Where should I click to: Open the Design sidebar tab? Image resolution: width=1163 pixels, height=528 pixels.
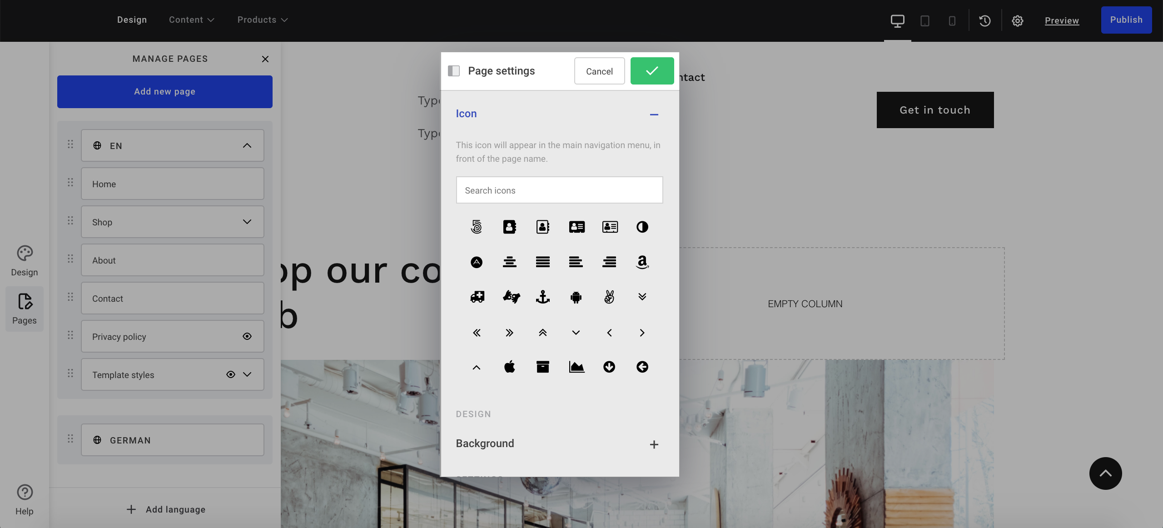25,261
